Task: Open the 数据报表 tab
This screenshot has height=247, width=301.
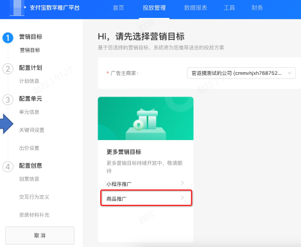Action: (196, 8)
